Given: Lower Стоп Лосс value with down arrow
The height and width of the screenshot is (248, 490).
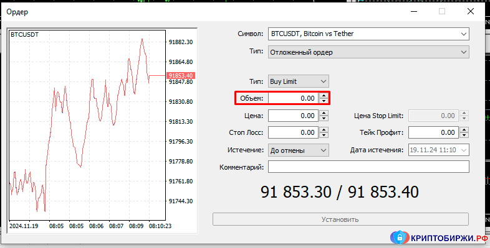Looking at the screenshot, I should (x=324, y=135).
